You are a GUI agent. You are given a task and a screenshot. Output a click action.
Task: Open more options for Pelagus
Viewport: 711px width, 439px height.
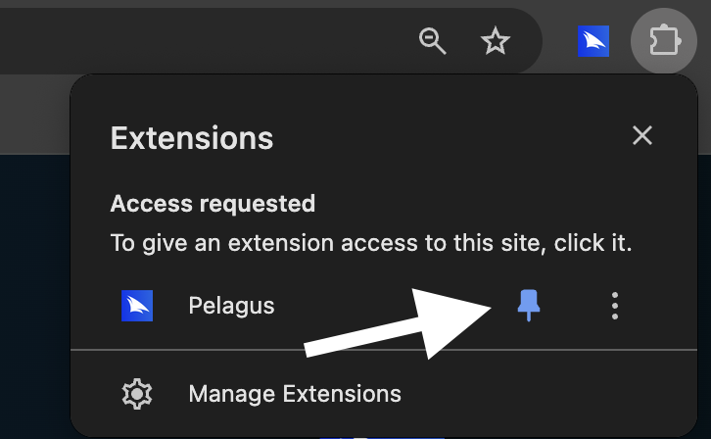[x=615, y=306]
